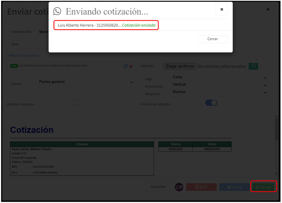Click the WhatsApp icon in dialog header
The height and width of the screenshot is (203, 282).
(57, 11)
